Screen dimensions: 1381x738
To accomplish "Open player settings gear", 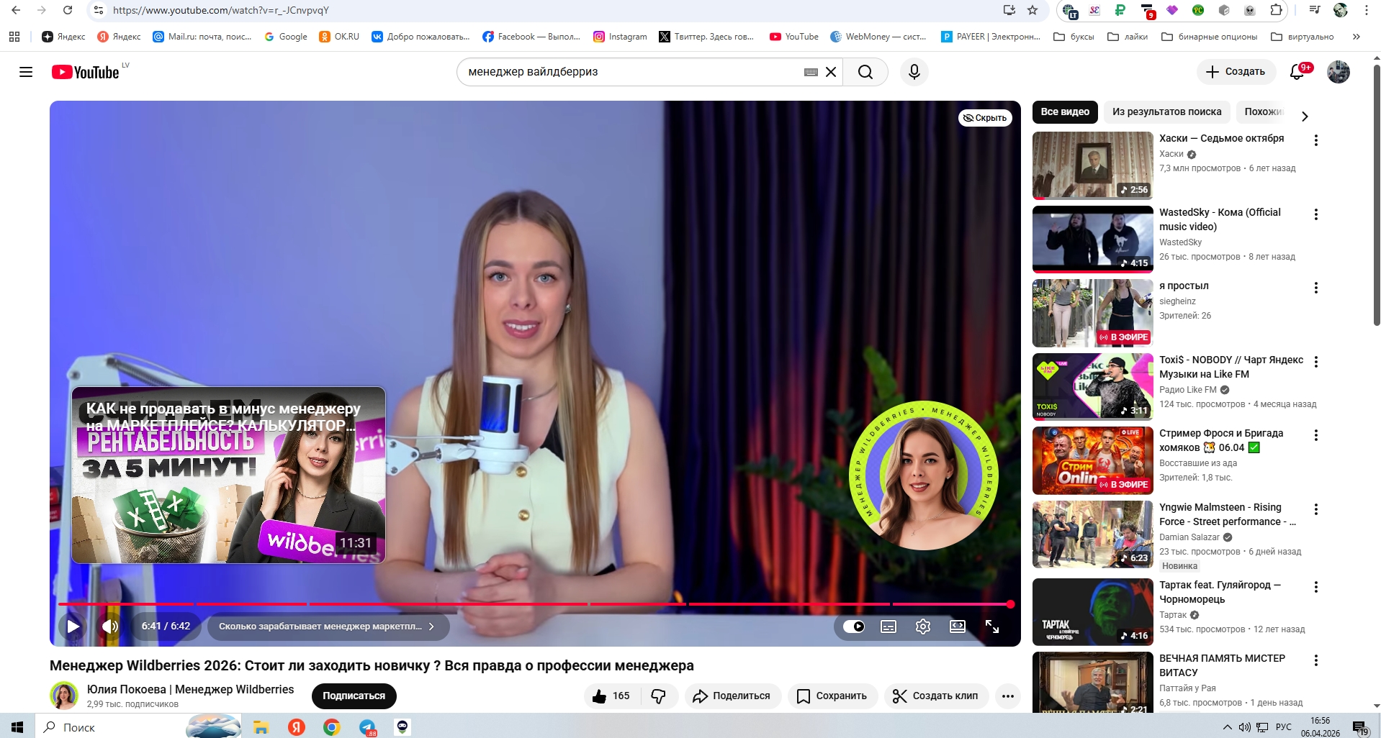I will (x=923, y=627).
